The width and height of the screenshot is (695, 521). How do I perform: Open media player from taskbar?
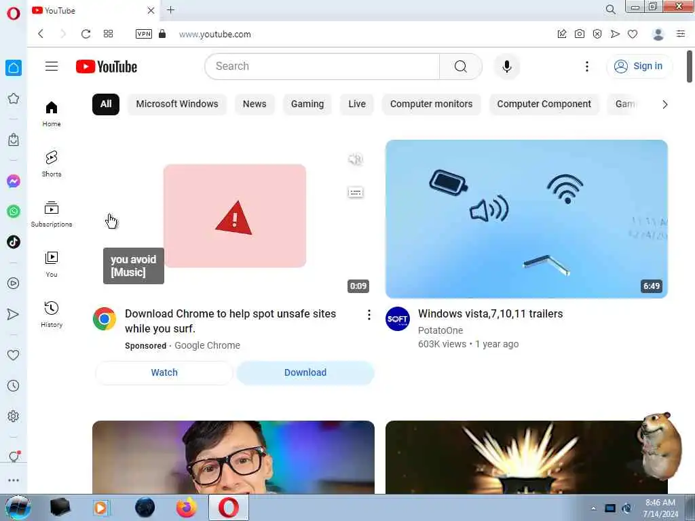[x=100, y=507]
